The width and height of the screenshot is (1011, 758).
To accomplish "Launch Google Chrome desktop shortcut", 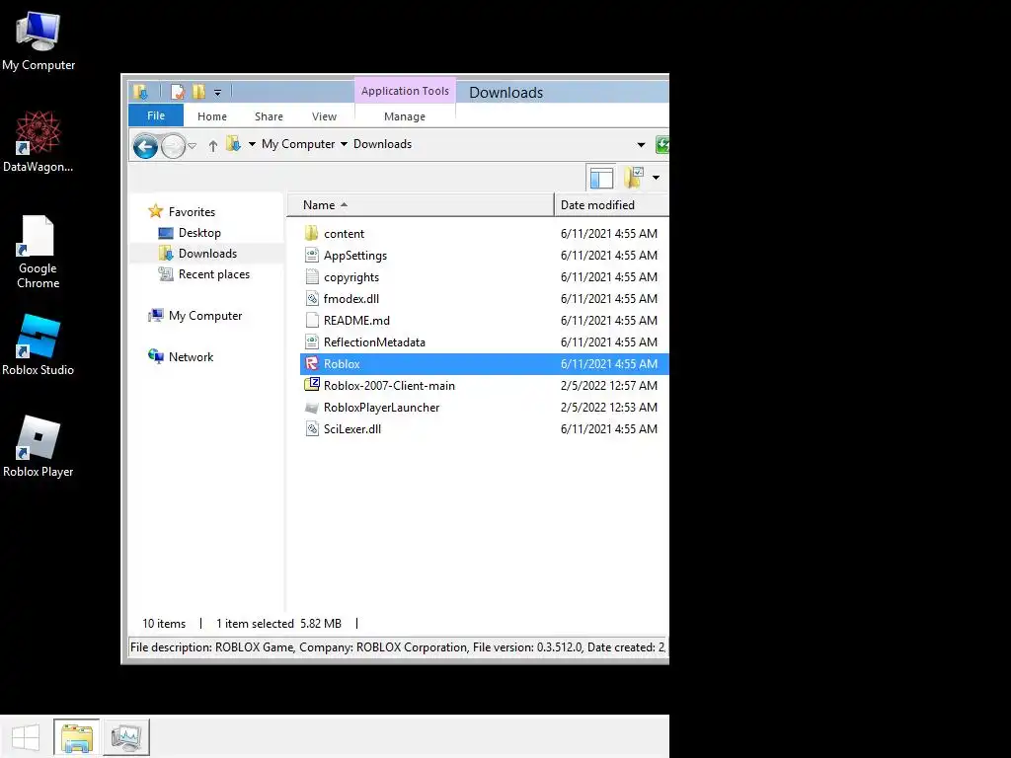I will (39, 252).
